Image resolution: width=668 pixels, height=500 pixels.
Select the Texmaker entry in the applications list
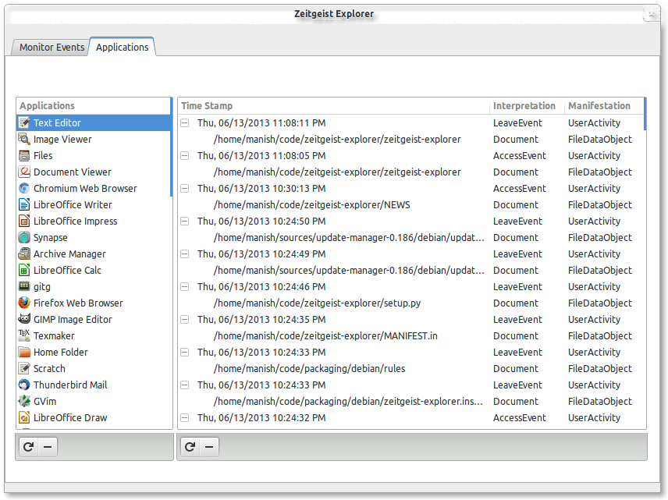tap(54, 335)
